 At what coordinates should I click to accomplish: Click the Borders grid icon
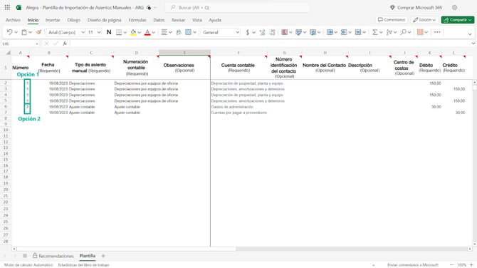[119, 32]
